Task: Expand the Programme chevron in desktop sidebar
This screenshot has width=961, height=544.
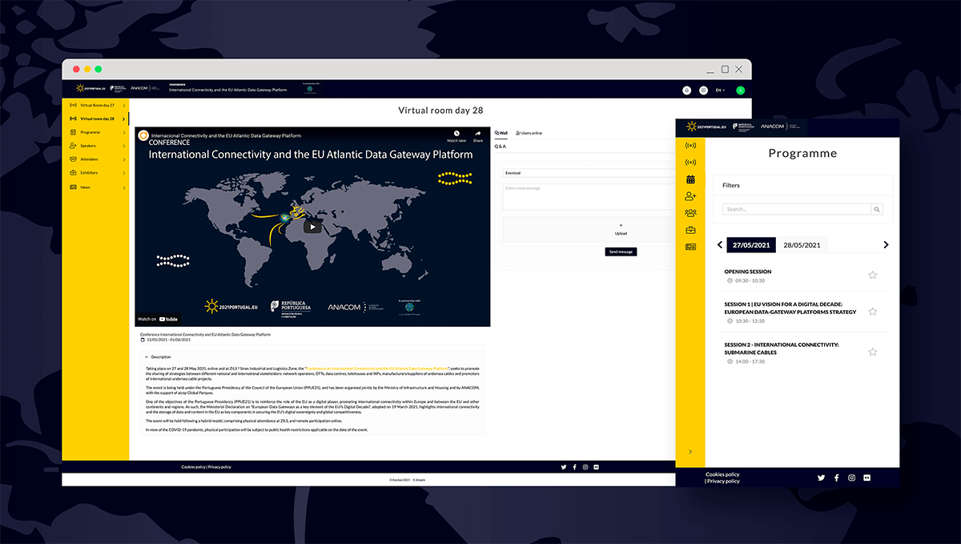Action: click(x=124, y=132)
